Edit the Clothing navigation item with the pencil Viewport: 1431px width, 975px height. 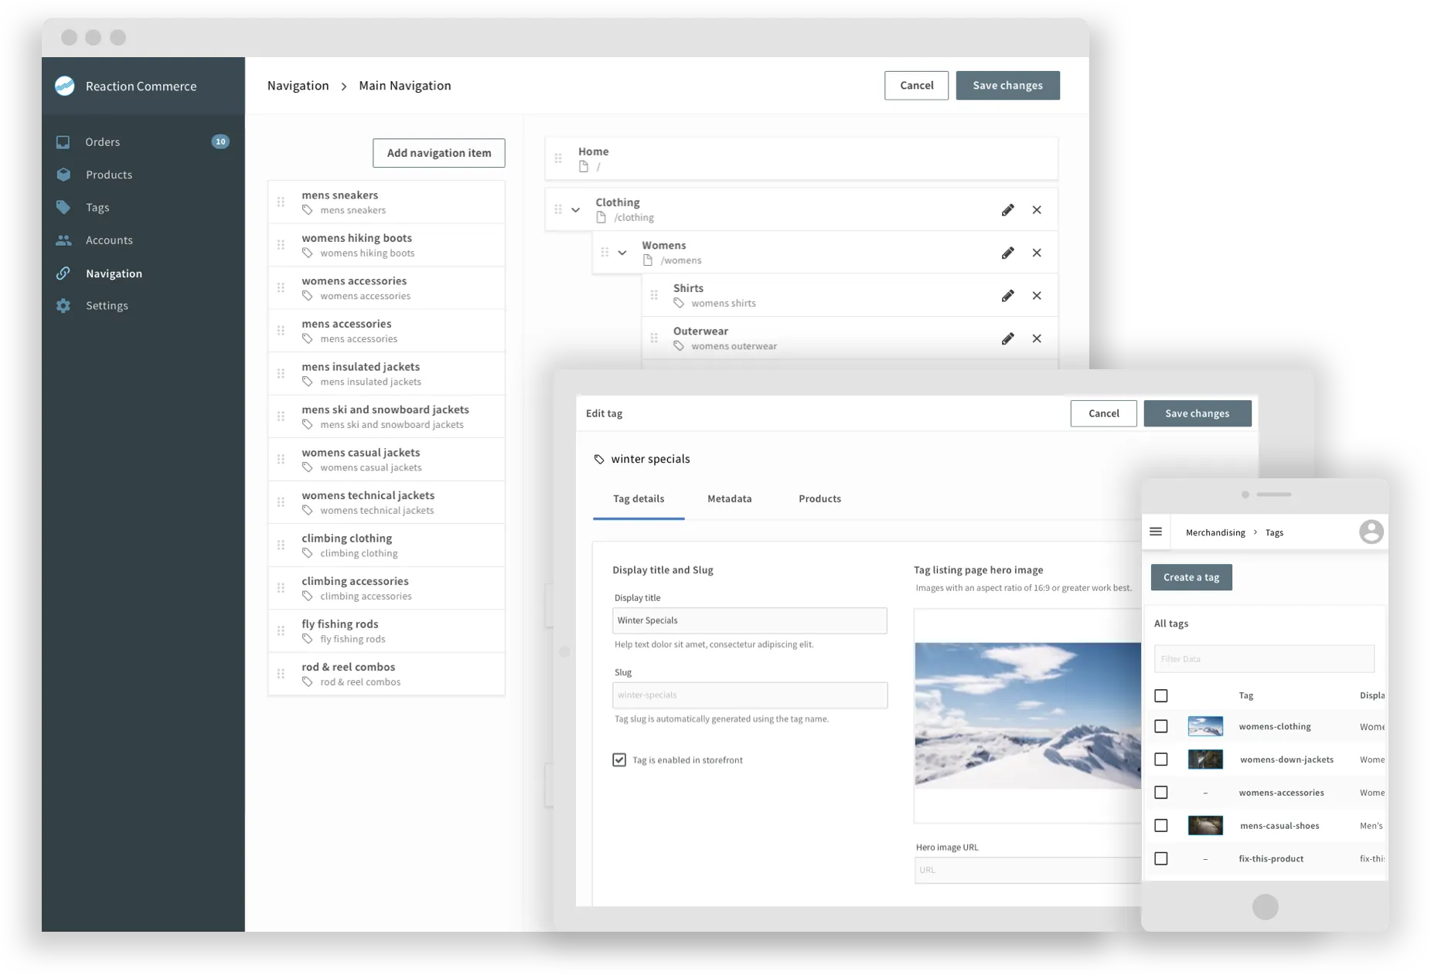pyautogui.click(x=1008, y=209)
